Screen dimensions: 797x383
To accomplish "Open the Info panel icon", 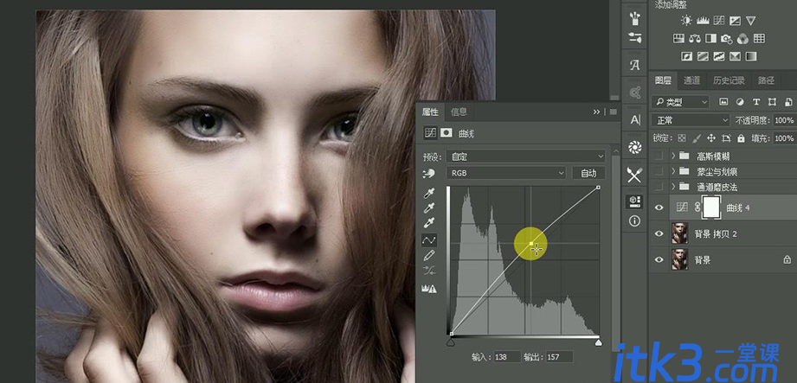I will (x=635, y=221).
